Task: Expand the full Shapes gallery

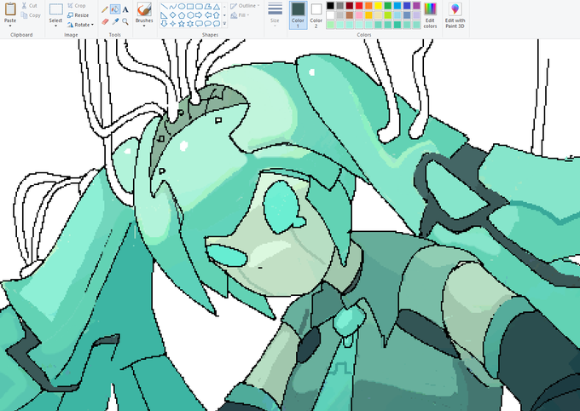Action: pos(224,24)
